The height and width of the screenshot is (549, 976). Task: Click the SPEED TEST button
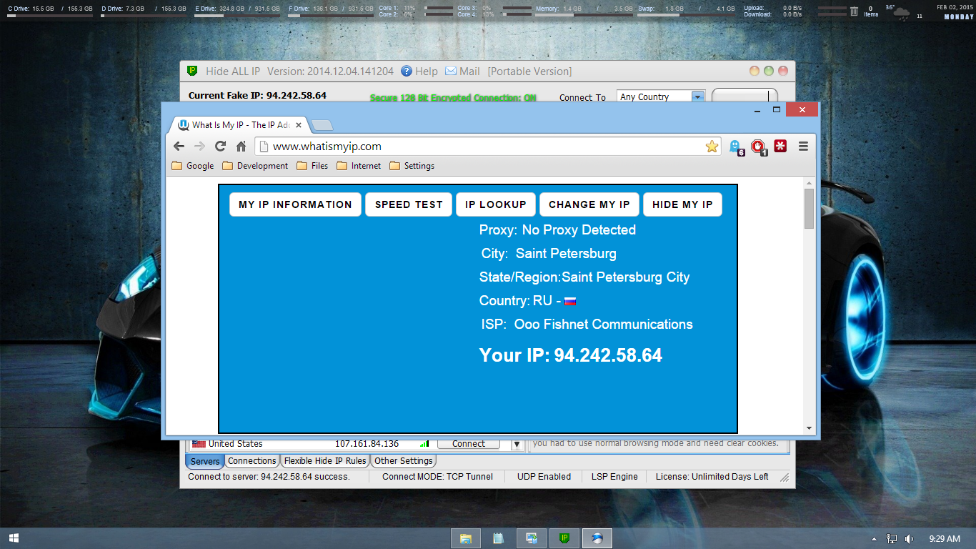[409, 204]
